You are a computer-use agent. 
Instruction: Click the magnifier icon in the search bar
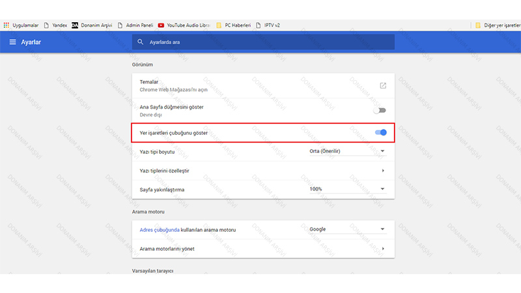tap(140, 42)
